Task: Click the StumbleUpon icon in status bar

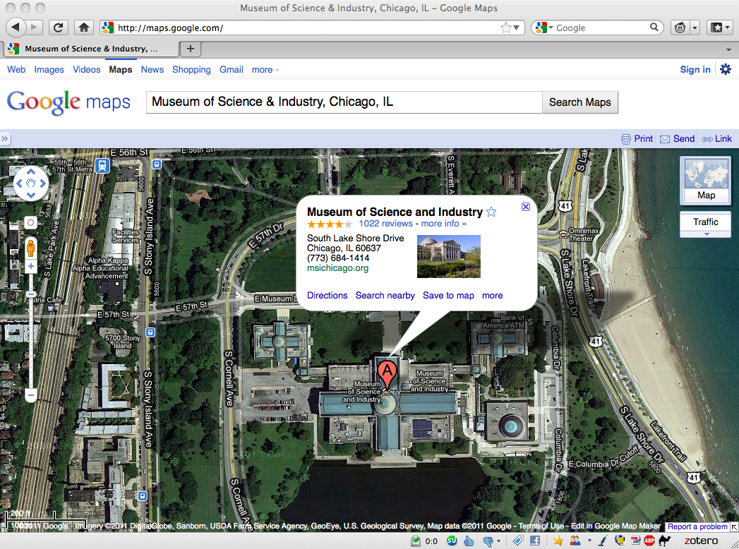Action: tap(452, 541)
